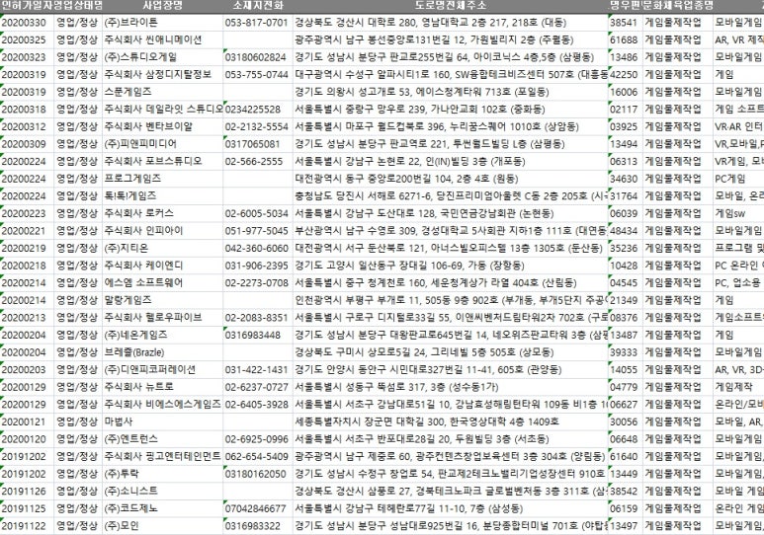Click postal code 48434
This screenshot has height=535, width=764.
[x=626, y=231]
